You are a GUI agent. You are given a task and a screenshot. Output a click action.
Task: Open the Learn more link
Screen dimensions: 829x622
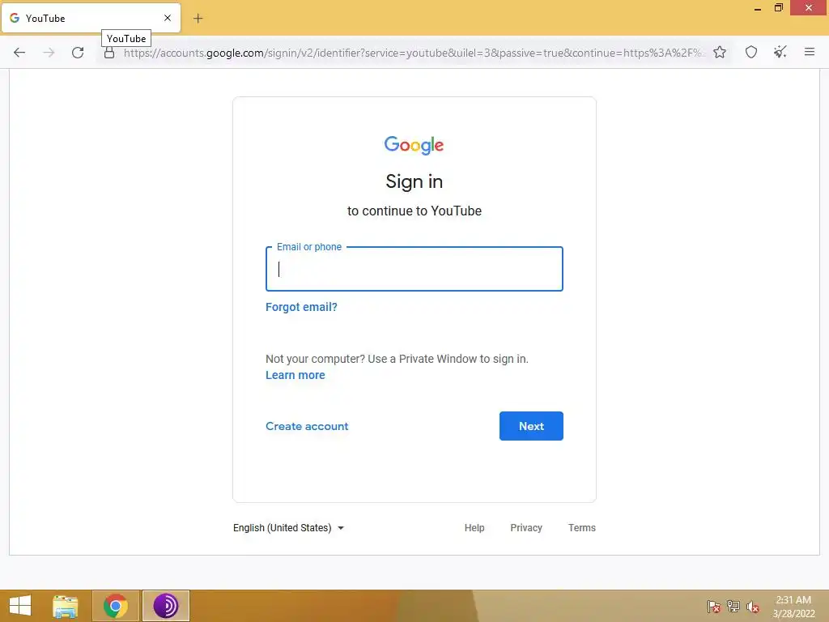tap(295, 375)
